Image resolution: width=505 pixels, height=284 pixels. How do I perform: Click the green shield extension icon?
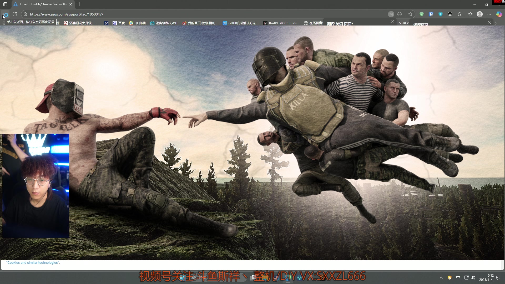coord(422,14)
